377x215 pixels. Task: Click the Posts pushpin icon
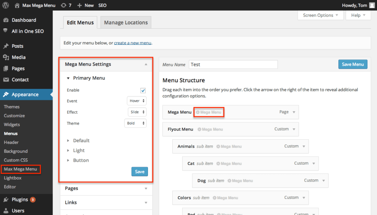point(6,46)
